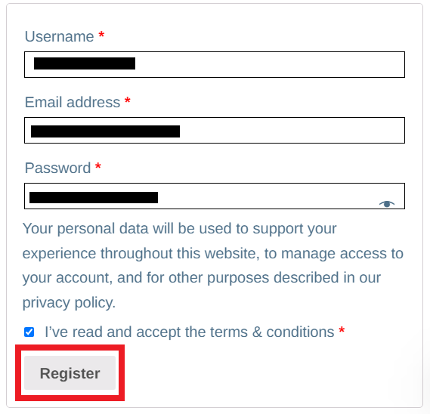Click the red asterisk beside Password
The width and height of the screenshot is (430, 414).
click(x=98, y=166)
